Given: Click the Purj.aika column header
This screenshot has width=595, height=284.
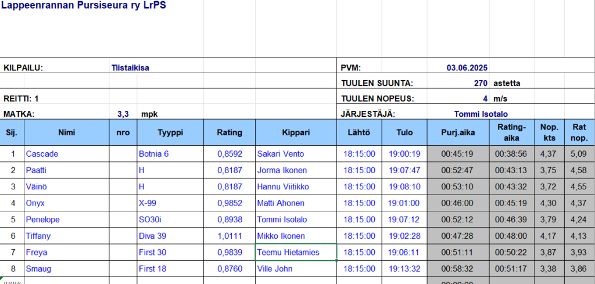Looking at the screenshot, I should click(458, 132).
